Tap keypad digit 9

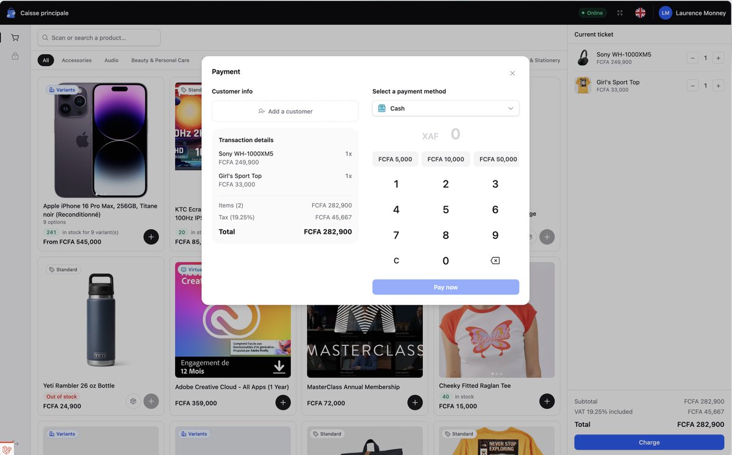coord(495,235)
